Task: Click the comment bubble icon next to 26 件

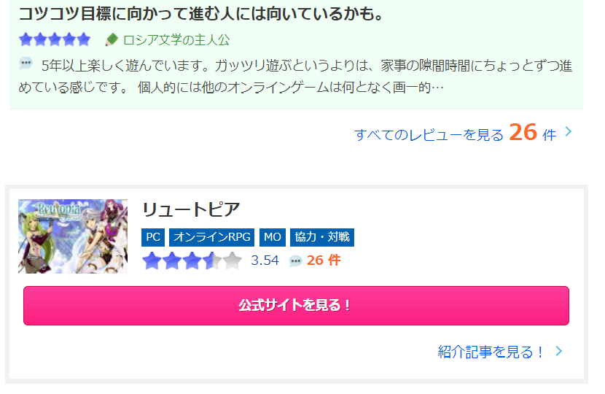Action: pos(295,261)
